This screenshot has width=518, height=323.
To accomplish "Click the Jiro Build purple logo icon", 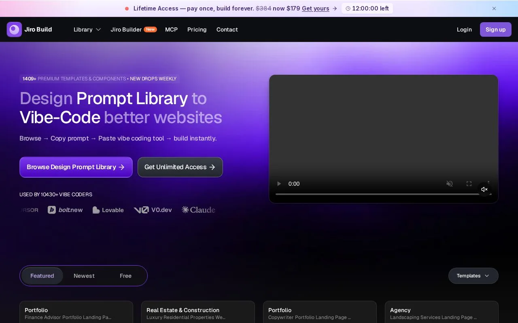I will [14, 29].
